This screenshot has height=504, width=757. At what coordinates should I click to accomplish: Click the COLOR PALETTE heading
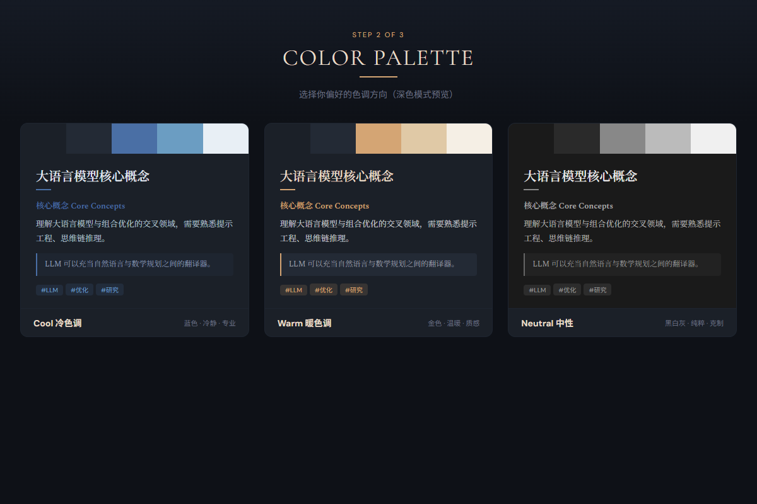point(378,58)
